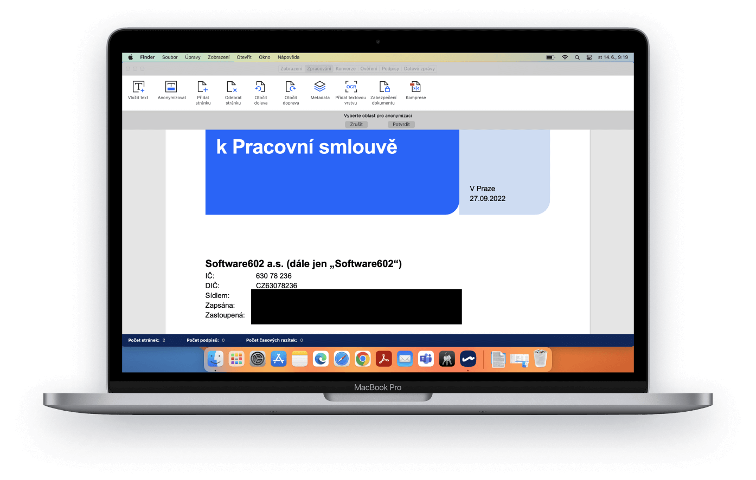Viewport: 756px width, 480px height.
Task: Launch Microsoft Edge from the dock
Action: (x=321, y=359)
